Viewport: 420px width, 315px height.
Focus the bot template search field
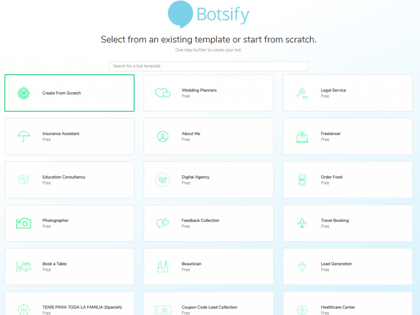pyautogui.click(x=208, y=66)
